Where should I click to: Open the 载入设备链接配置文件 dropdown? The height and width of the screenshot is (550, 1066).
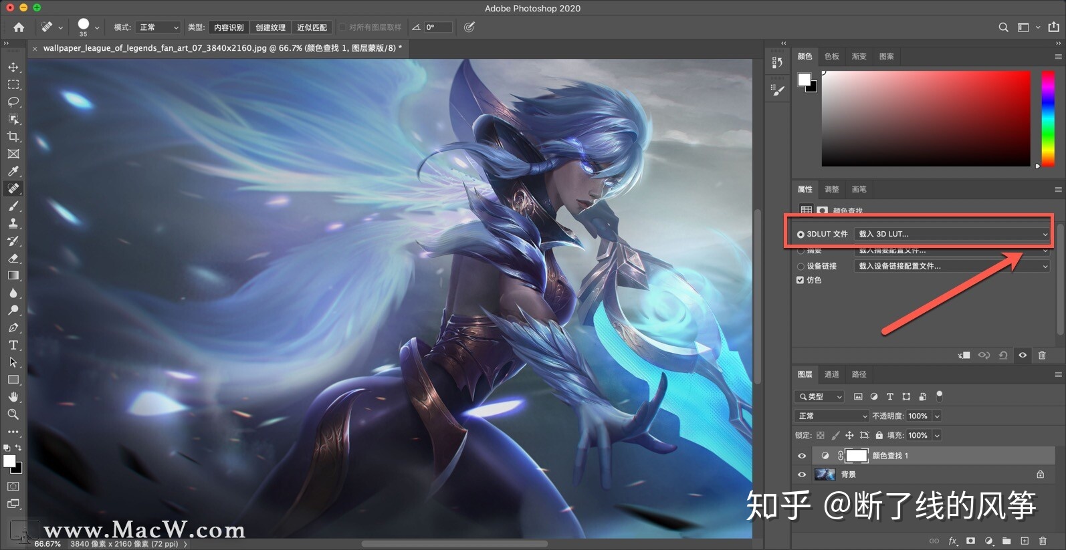pos(952,266)
